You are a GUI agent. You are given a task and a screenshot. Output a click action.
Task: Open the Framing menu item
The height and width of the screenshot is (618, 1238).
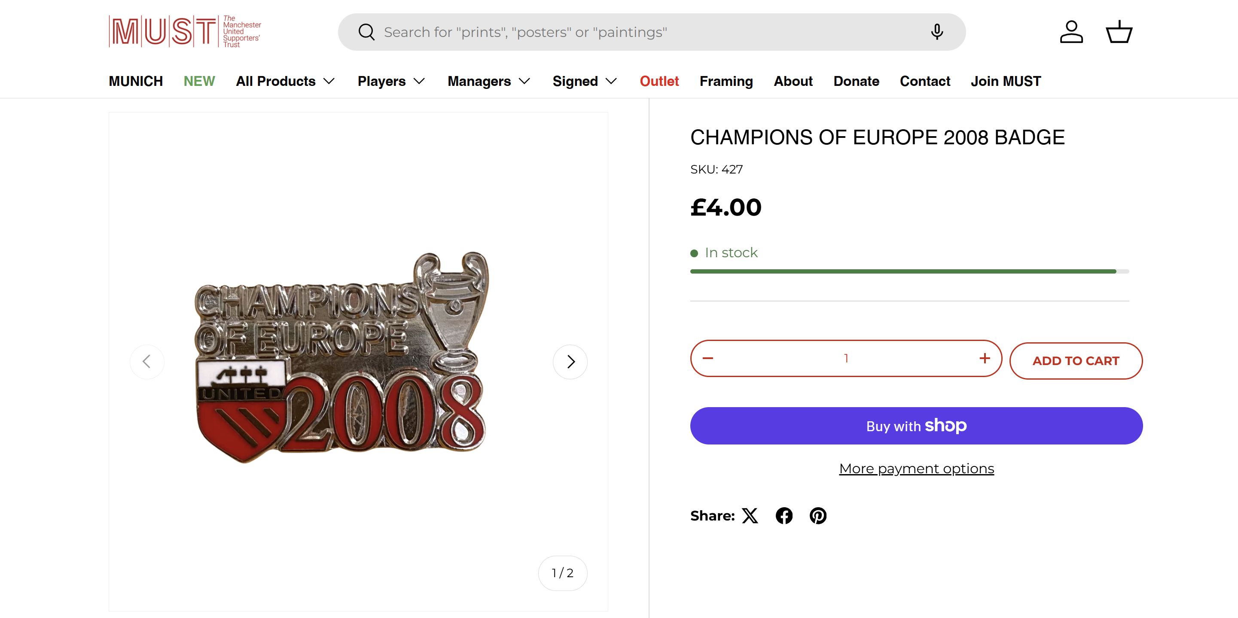click(726, 81)
